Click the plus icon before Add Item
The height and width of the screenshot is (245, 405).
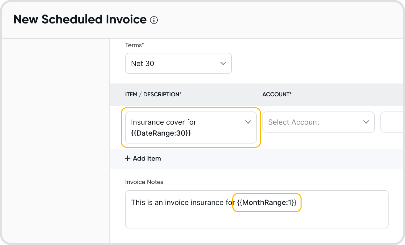(127, 158)
